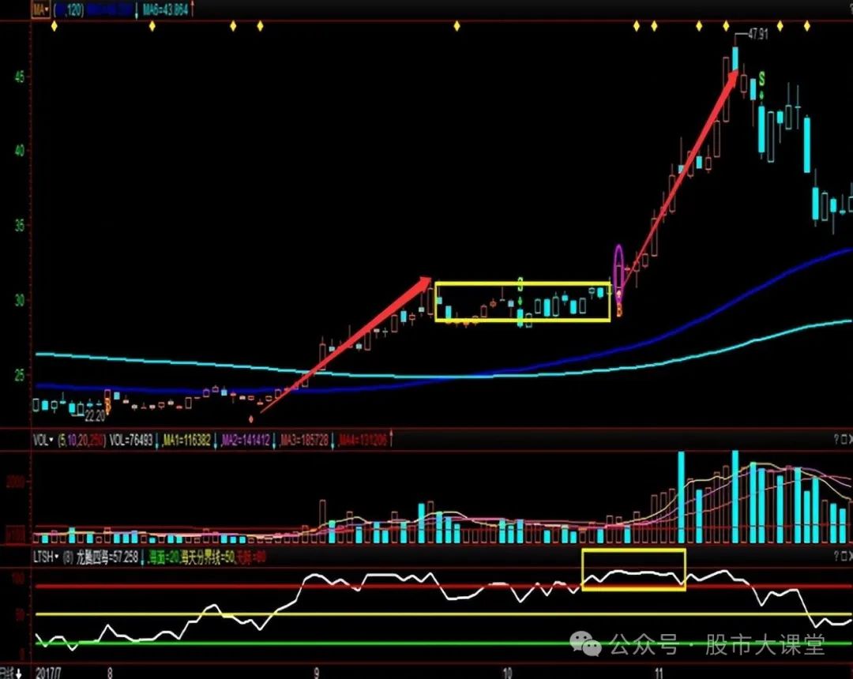The image size is (853, 679).
Task: Maximize the VOL panel with square icon
Action: (x=843, y=439)
